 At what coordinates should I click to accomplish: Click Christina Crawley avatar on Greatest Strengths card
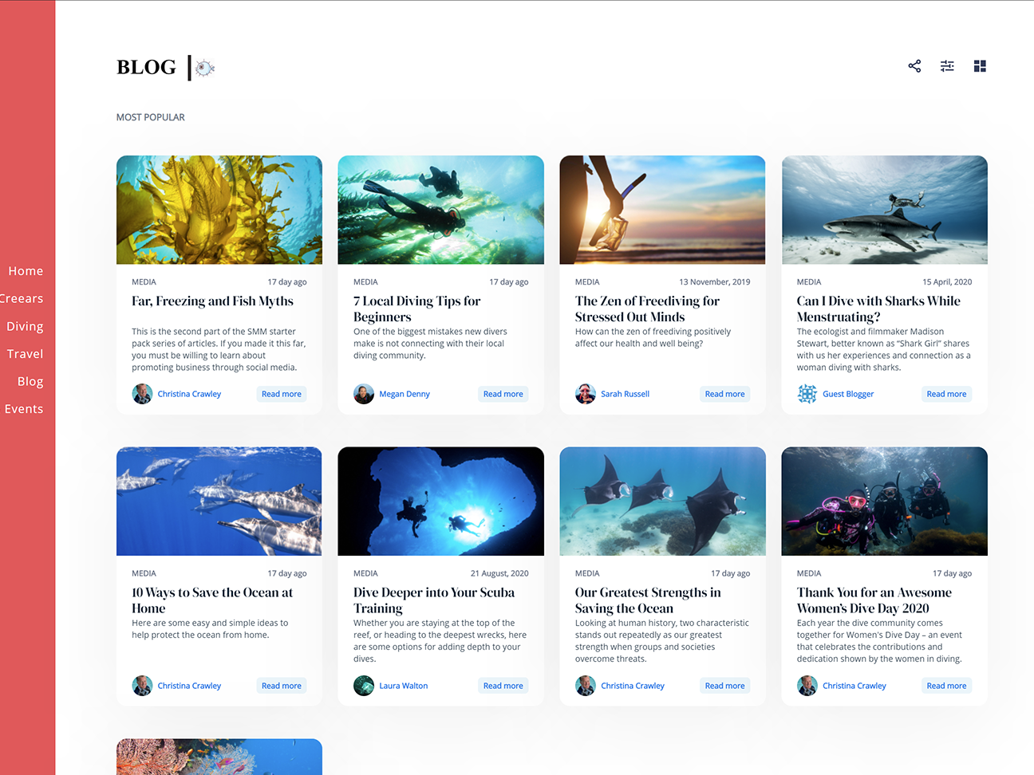586,686
